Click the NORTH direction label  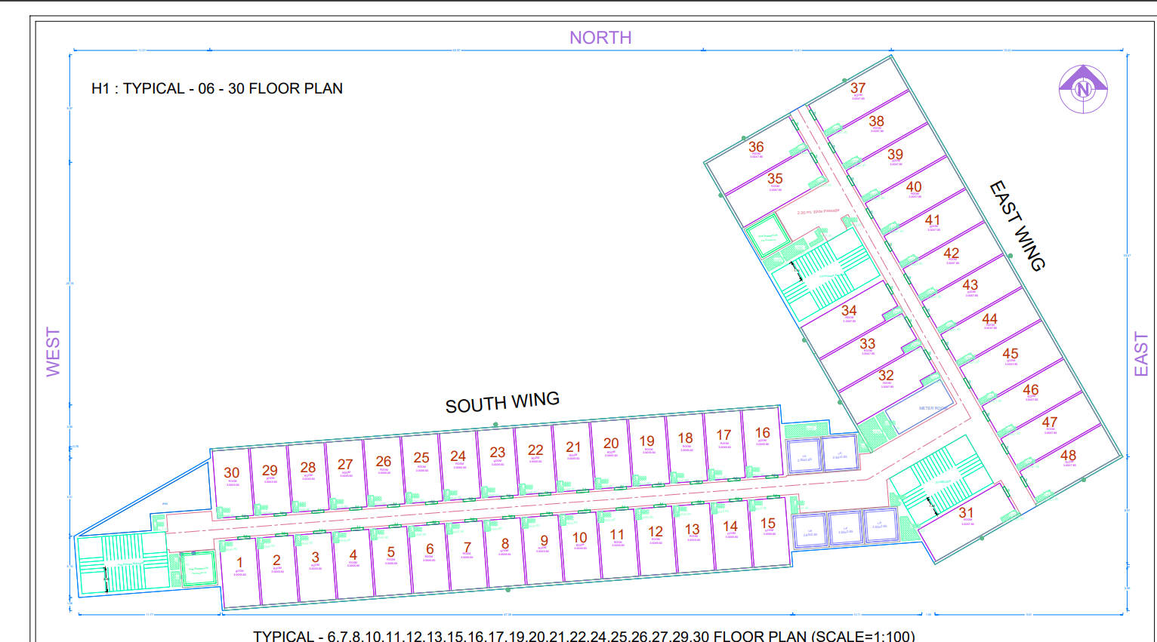coord(600,38)
